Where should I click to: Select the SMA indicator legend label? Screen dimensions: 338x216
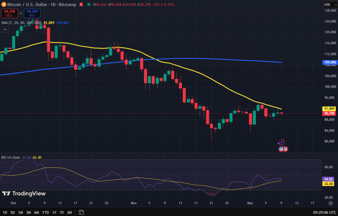(x=21, y=23)
